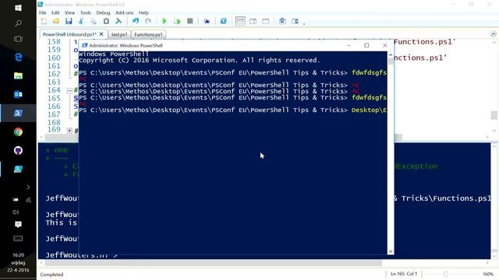The width and height of the screenshot is (499, 280).
Task: Click the Completed status bar text
Action: pyautogui.click(x=51, y=275)
